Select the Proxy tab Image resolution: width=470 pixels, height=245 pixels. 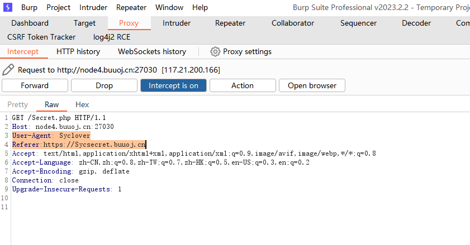tap(129, 23)
